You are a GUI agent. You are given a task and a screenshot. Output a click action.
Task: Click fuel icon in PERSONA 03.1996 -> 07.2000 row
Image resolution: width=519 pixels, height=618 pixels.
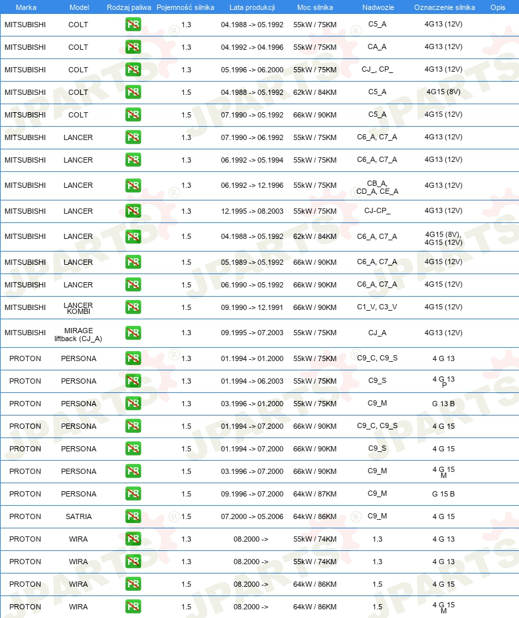coord(133,471)
